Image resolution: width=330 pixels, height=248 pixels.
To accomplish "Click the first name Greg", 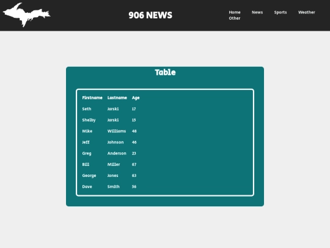I will [x=87, y=153].
